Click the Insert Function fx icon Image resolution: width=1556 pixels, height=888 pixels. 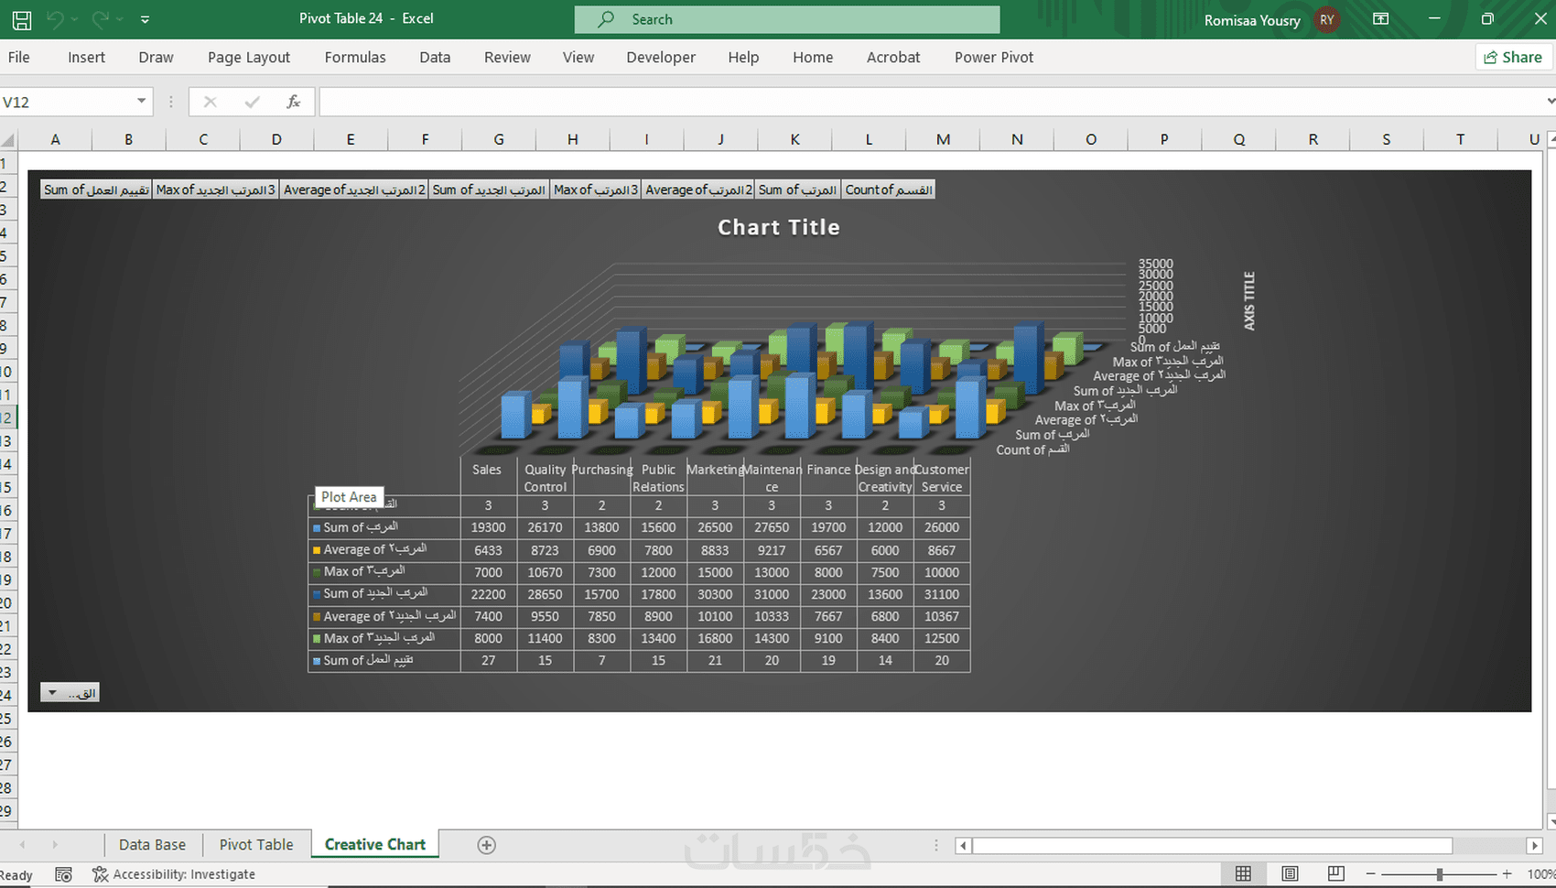[x=293, y=102]
